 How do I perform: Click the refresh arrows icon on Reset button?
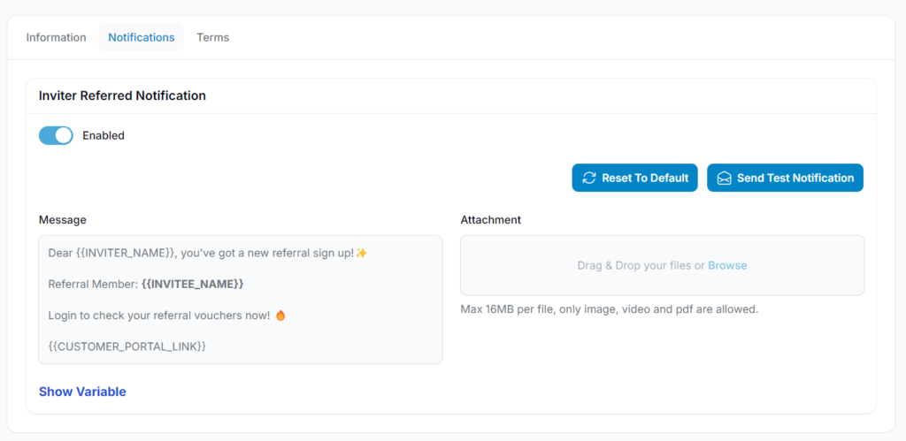(x=588, y=178)
